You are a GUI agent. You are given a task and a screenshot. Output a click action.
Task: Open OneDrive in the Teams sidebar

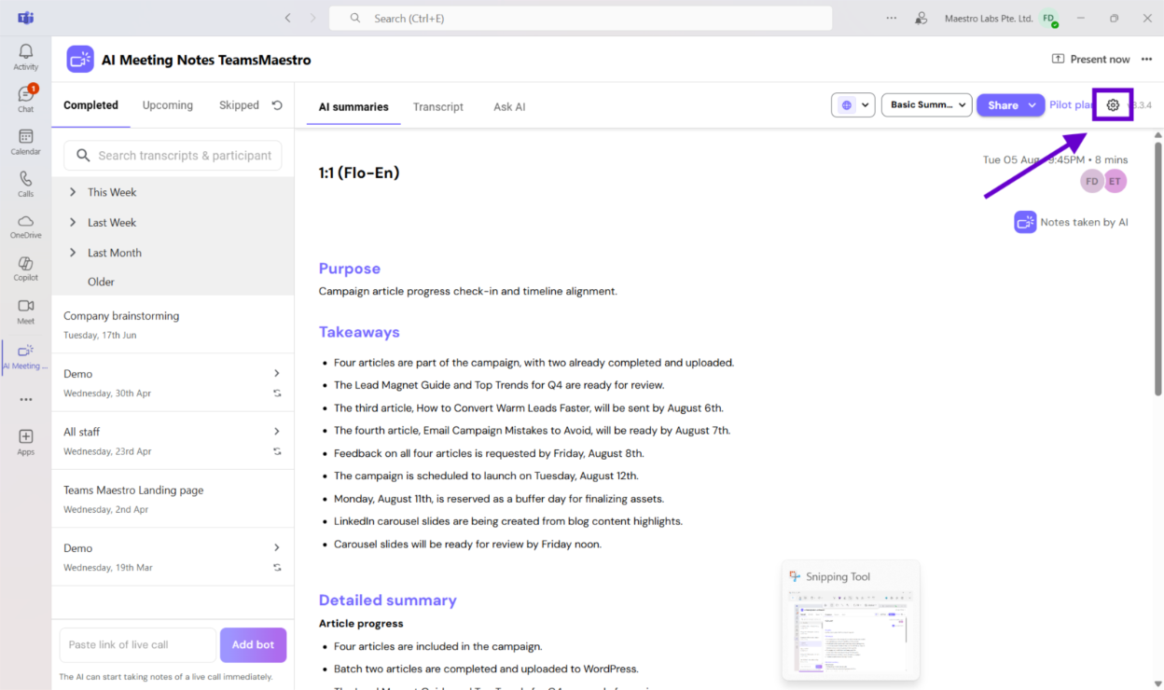tap(25, 227)
